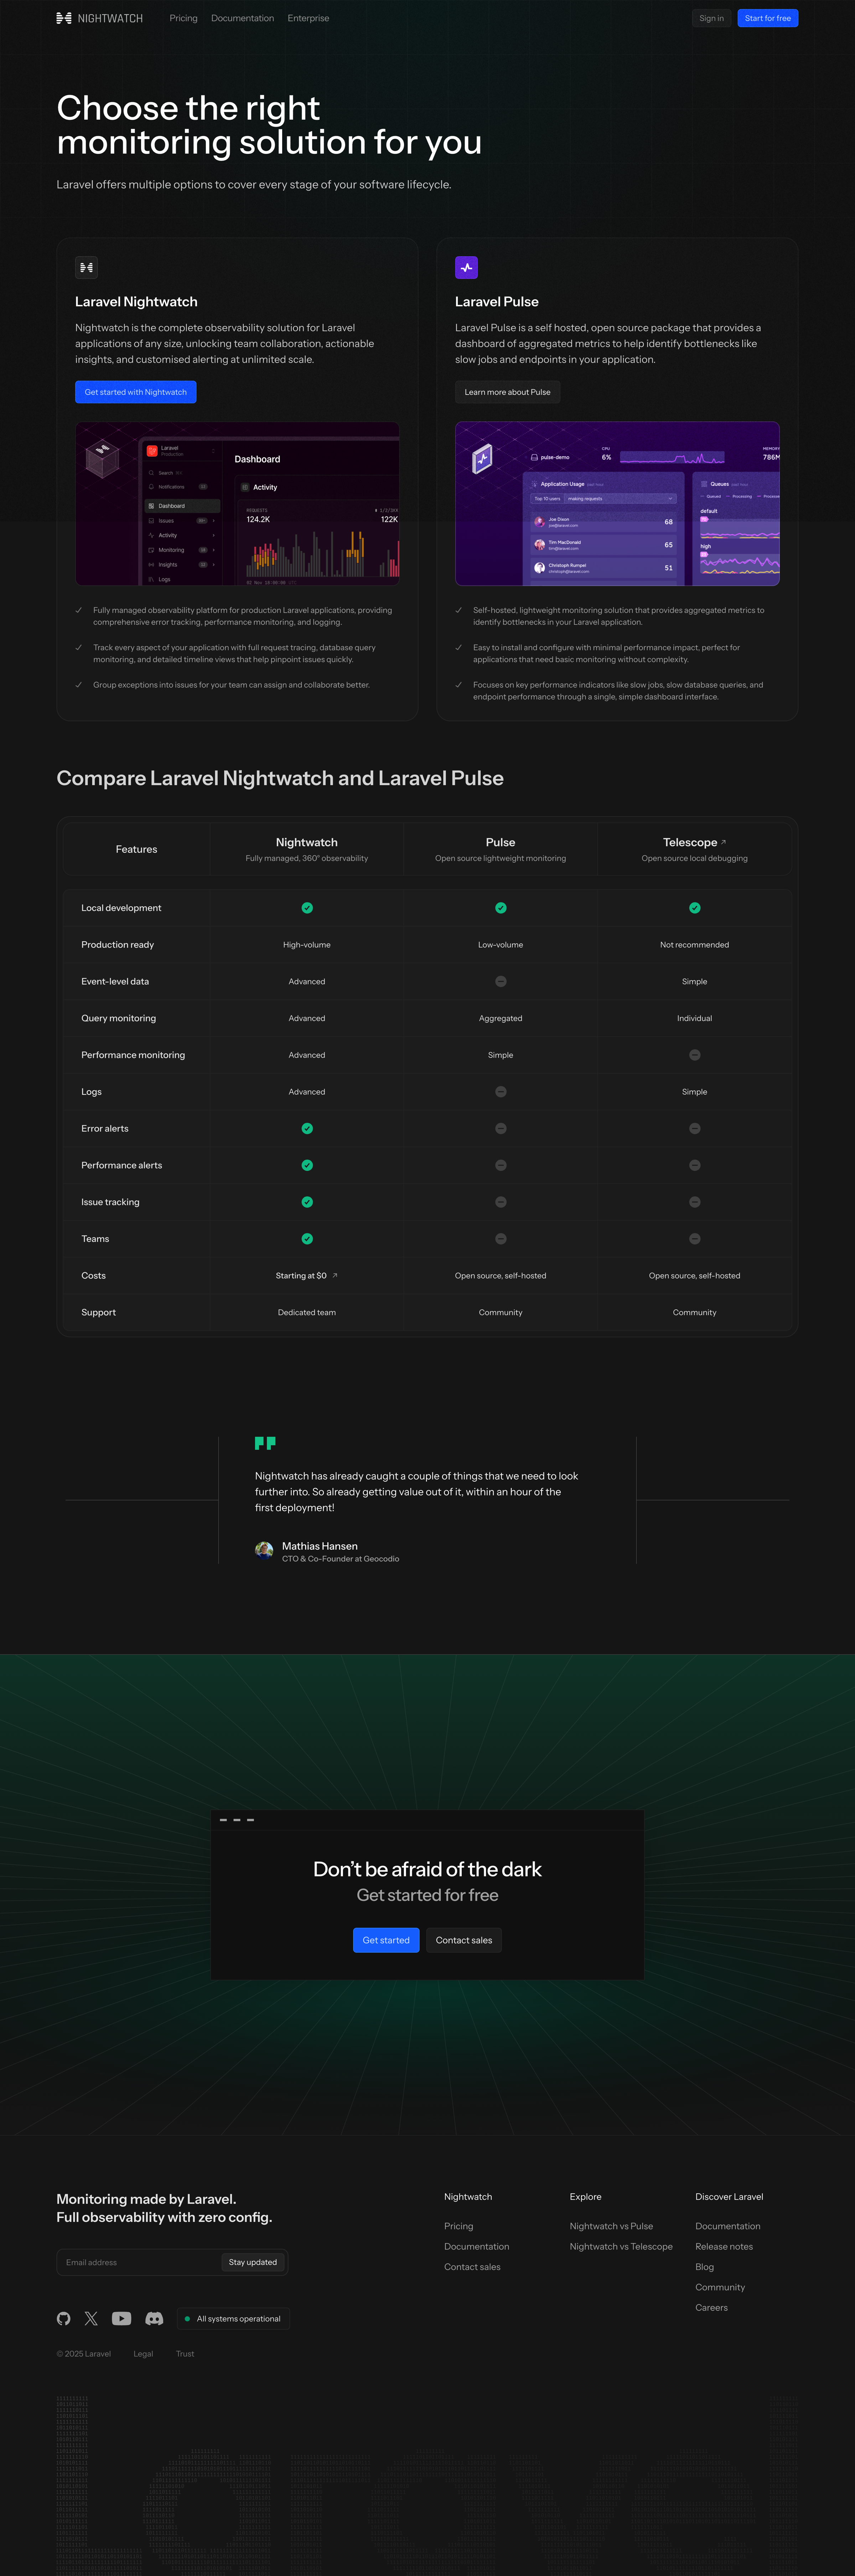Click Pulse dash icon for Logs row
This screenshot has width=855, height=2576.
[x=501, y=1092]
